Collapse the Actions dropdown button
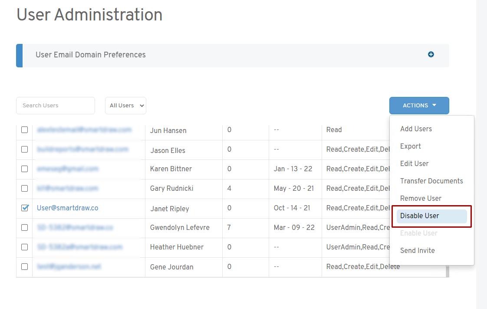This screenshot has height=309, width=487. 419,106
